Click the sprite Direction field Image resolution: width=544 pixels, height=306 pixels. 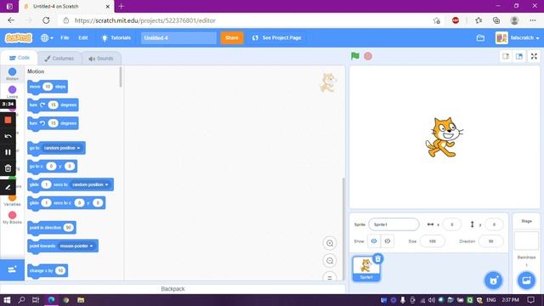click(490, 241)
